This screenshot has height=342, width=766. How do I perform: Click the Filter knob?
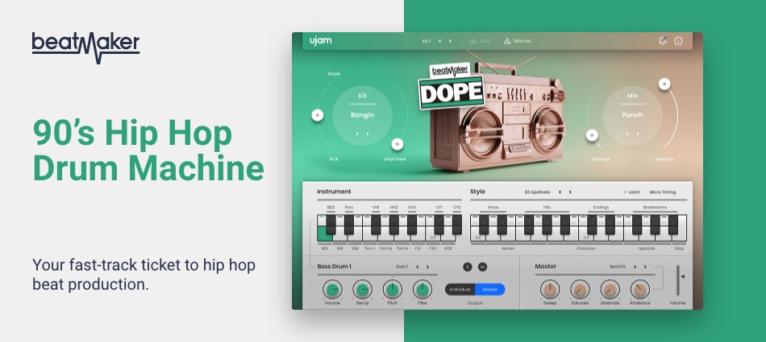(423, 290)
